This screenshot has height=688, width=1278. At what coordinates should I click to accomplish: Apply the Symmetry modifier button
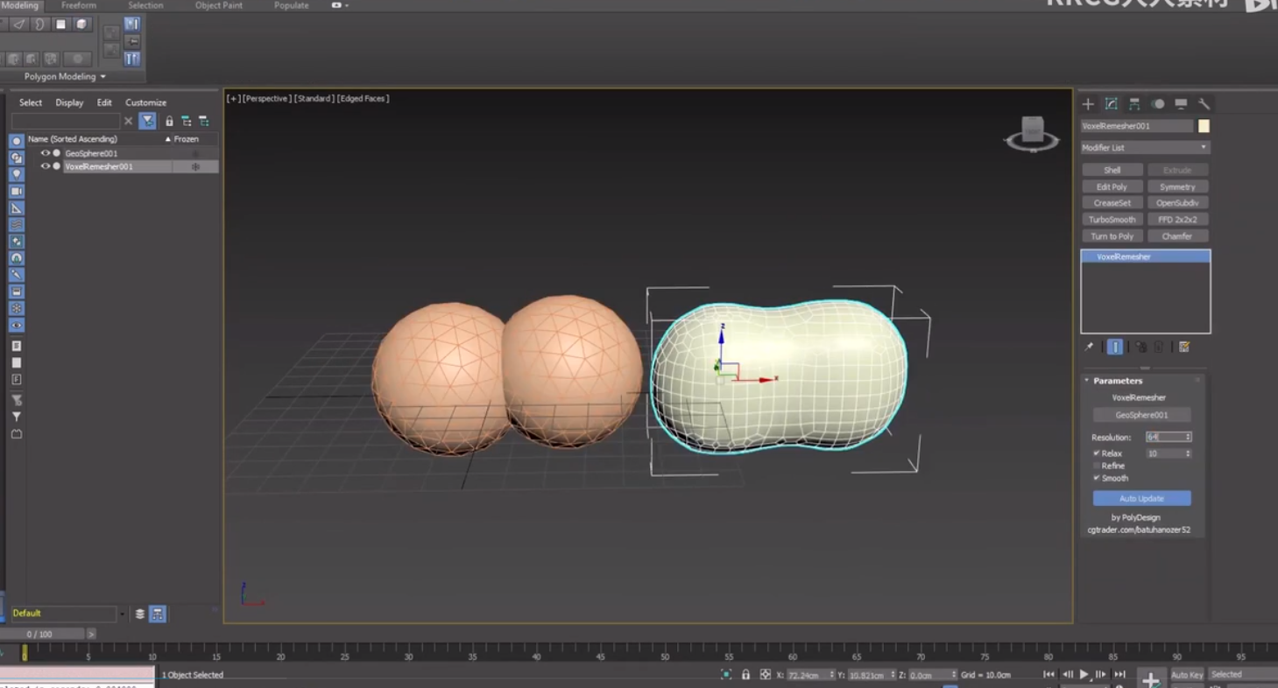[x=1177, y=186]
